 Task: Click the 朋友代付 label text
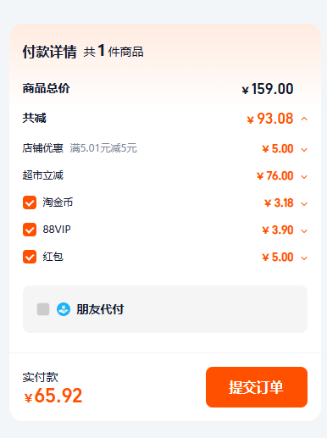click(x=100, y=309)
